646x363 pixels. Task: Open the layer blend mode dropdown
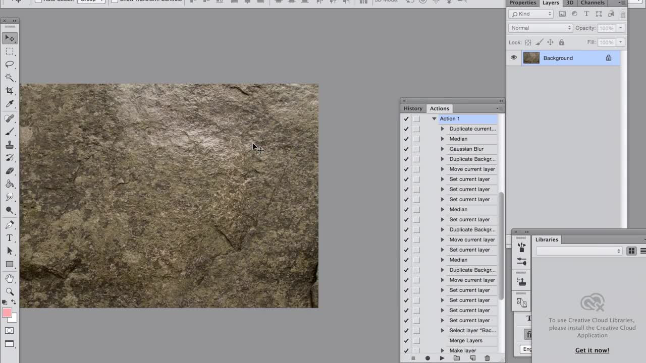(x=540, y=28)
